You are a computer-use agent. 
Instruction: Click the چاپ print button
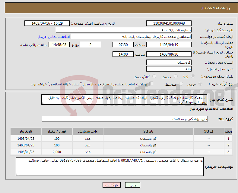coord(133,185)
